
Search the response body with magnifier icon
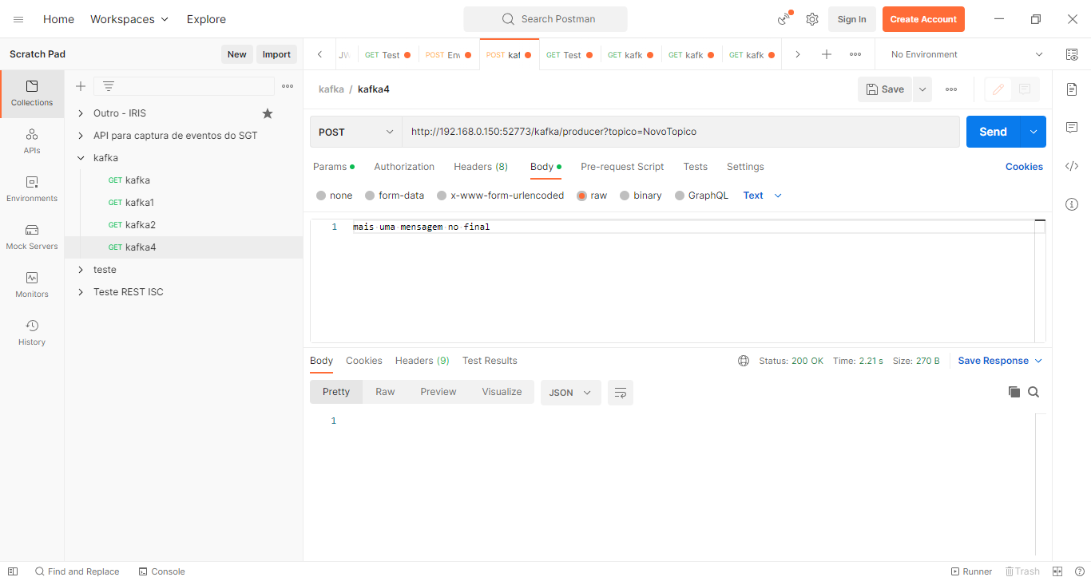(1033, 392)
